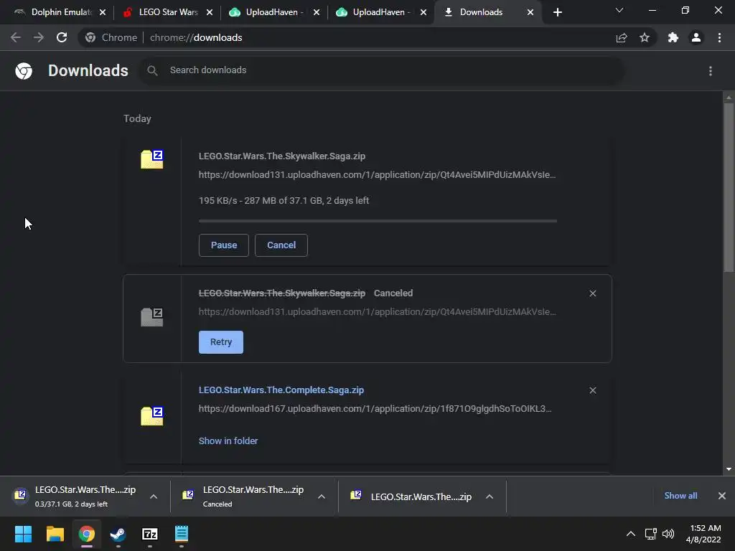Open the volume tray icon

(668, 534)
